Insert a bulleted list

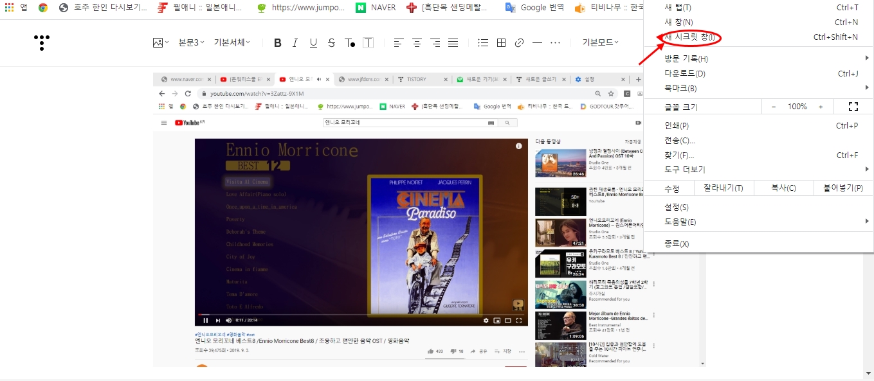pyautogui.click(x=483, y=43)
